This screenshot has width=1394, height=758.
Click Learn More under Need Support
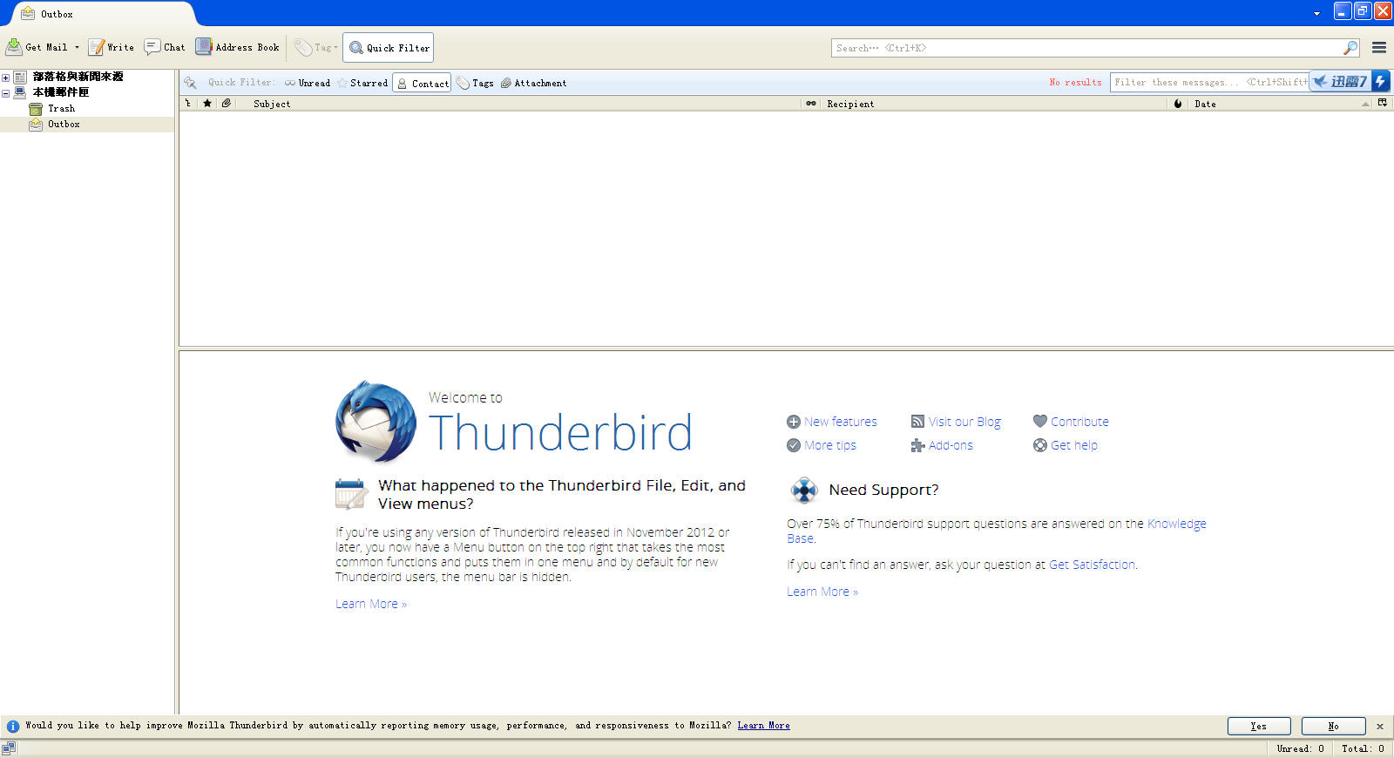[x=822, y=592]
